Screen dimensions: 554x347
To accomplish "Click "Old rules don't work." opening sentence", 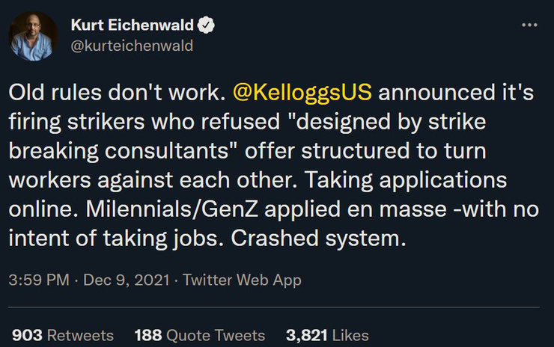I will pos(117,93).
